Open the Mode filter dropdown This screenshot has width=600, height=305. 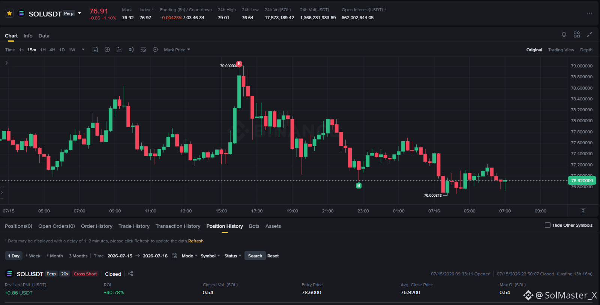coord(189,256)
